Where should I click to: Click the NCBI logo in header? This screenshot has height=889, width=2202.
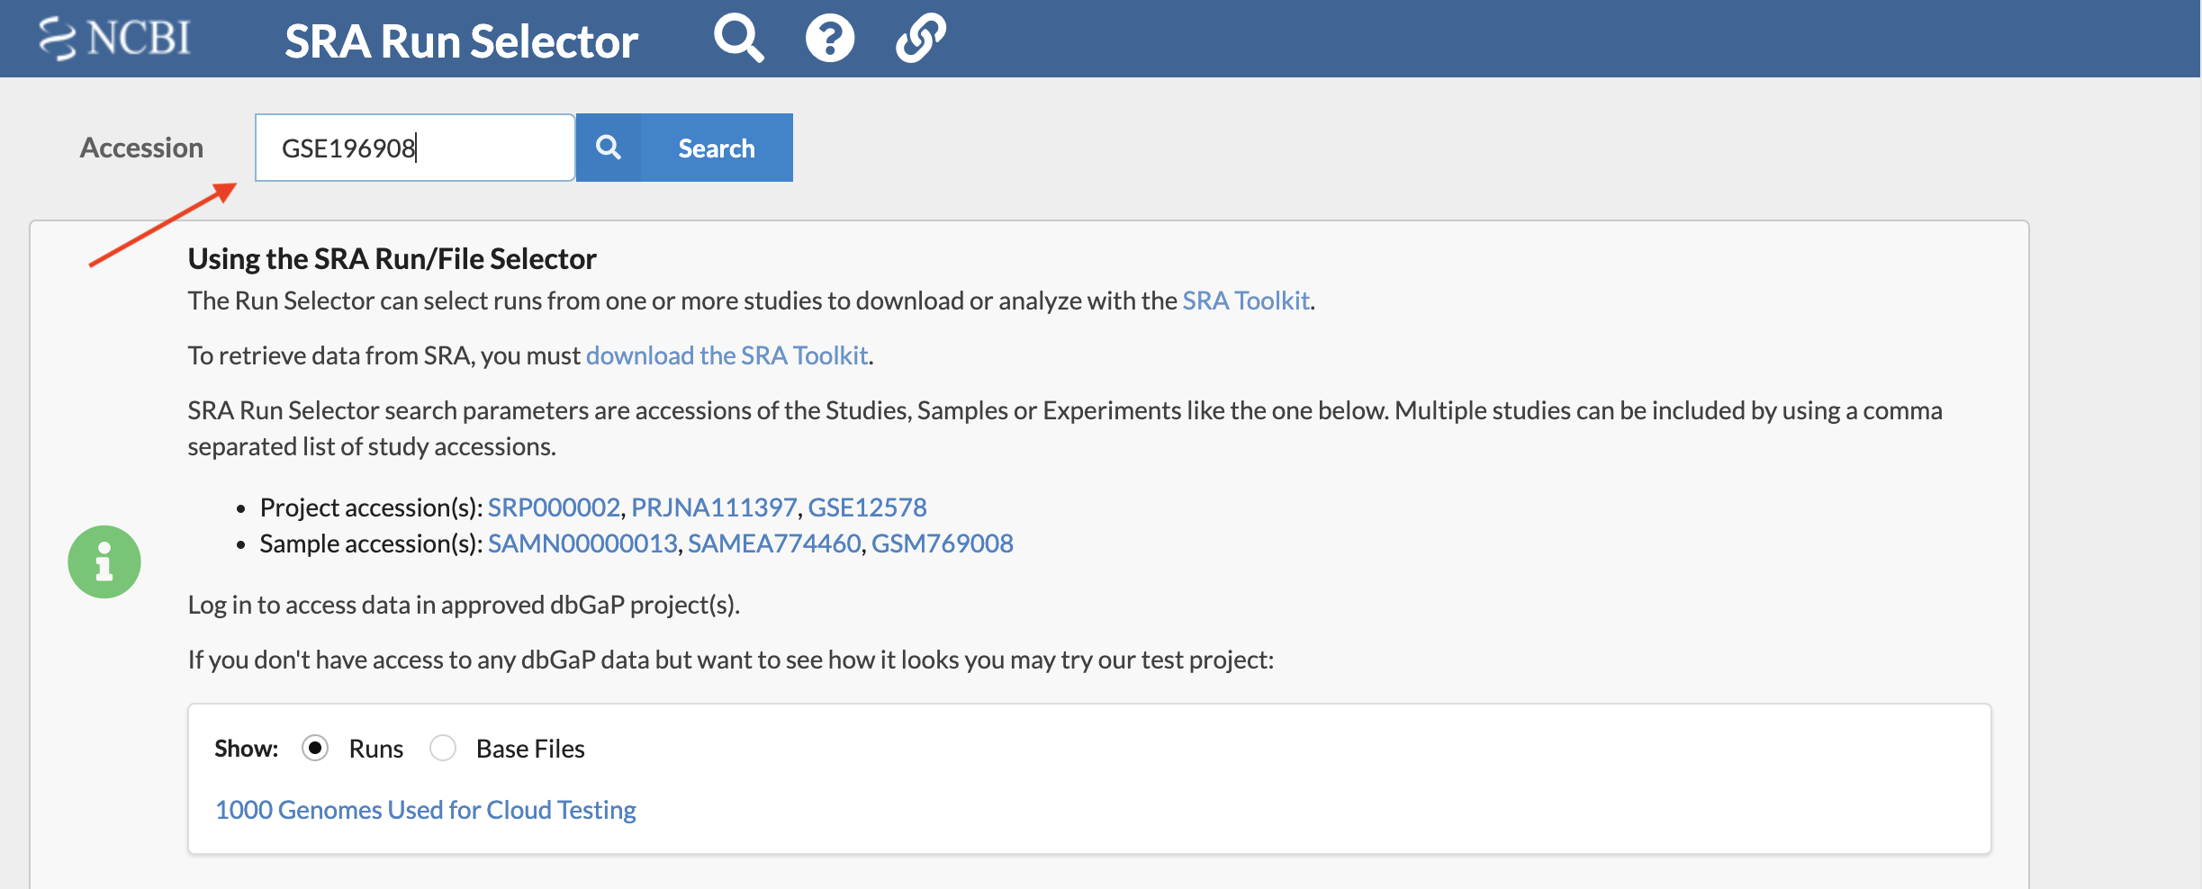point(114,39)
